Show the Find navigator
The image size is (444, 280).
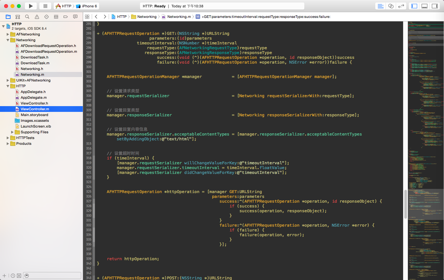tap(27, 17)
